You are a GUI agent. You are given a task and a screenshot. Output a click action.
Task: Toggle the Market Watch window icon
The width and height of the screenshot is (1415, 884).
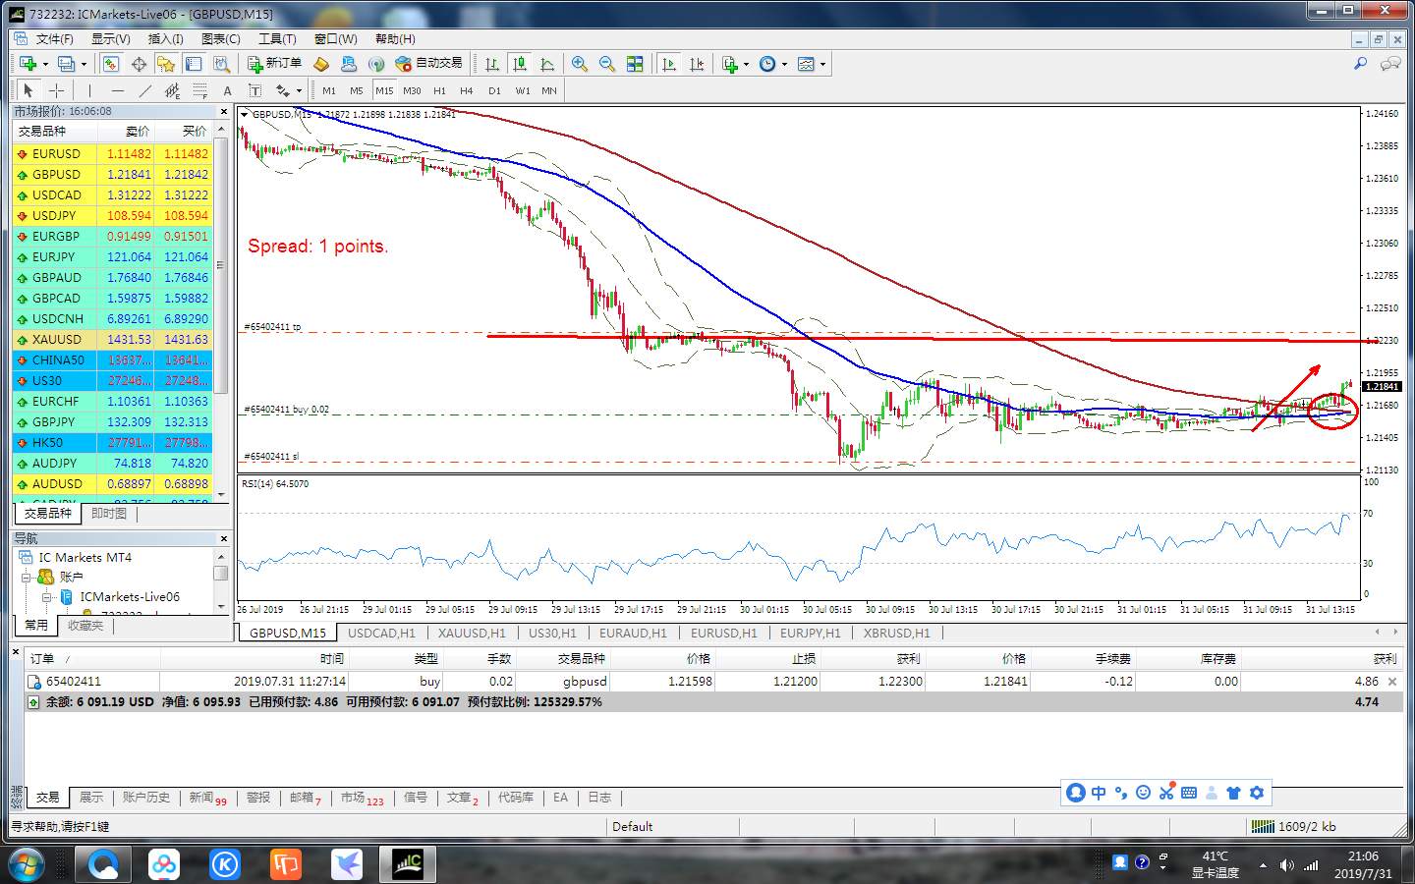111,64
